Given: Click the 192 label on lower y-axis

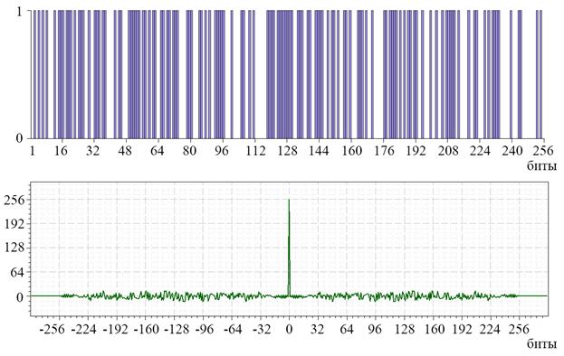Looking at the screenshot, I should 14,224.
